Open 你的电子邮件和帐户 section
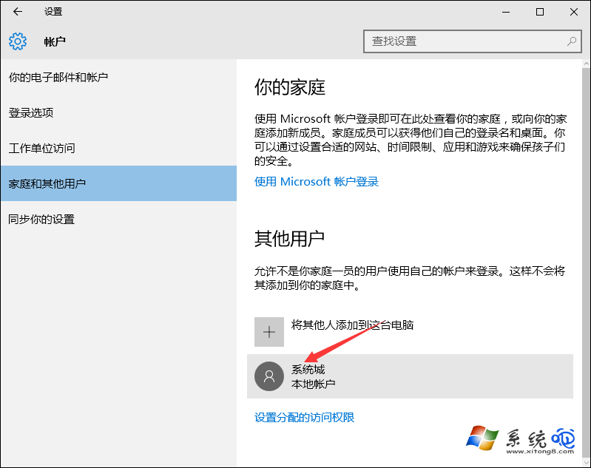591x468 pixels. point(58,77)
